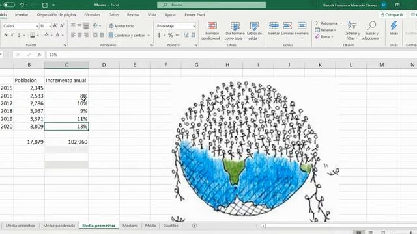Click Combinar y centrar button
This screenshot has height=234, width=417.
coord(127,35)
